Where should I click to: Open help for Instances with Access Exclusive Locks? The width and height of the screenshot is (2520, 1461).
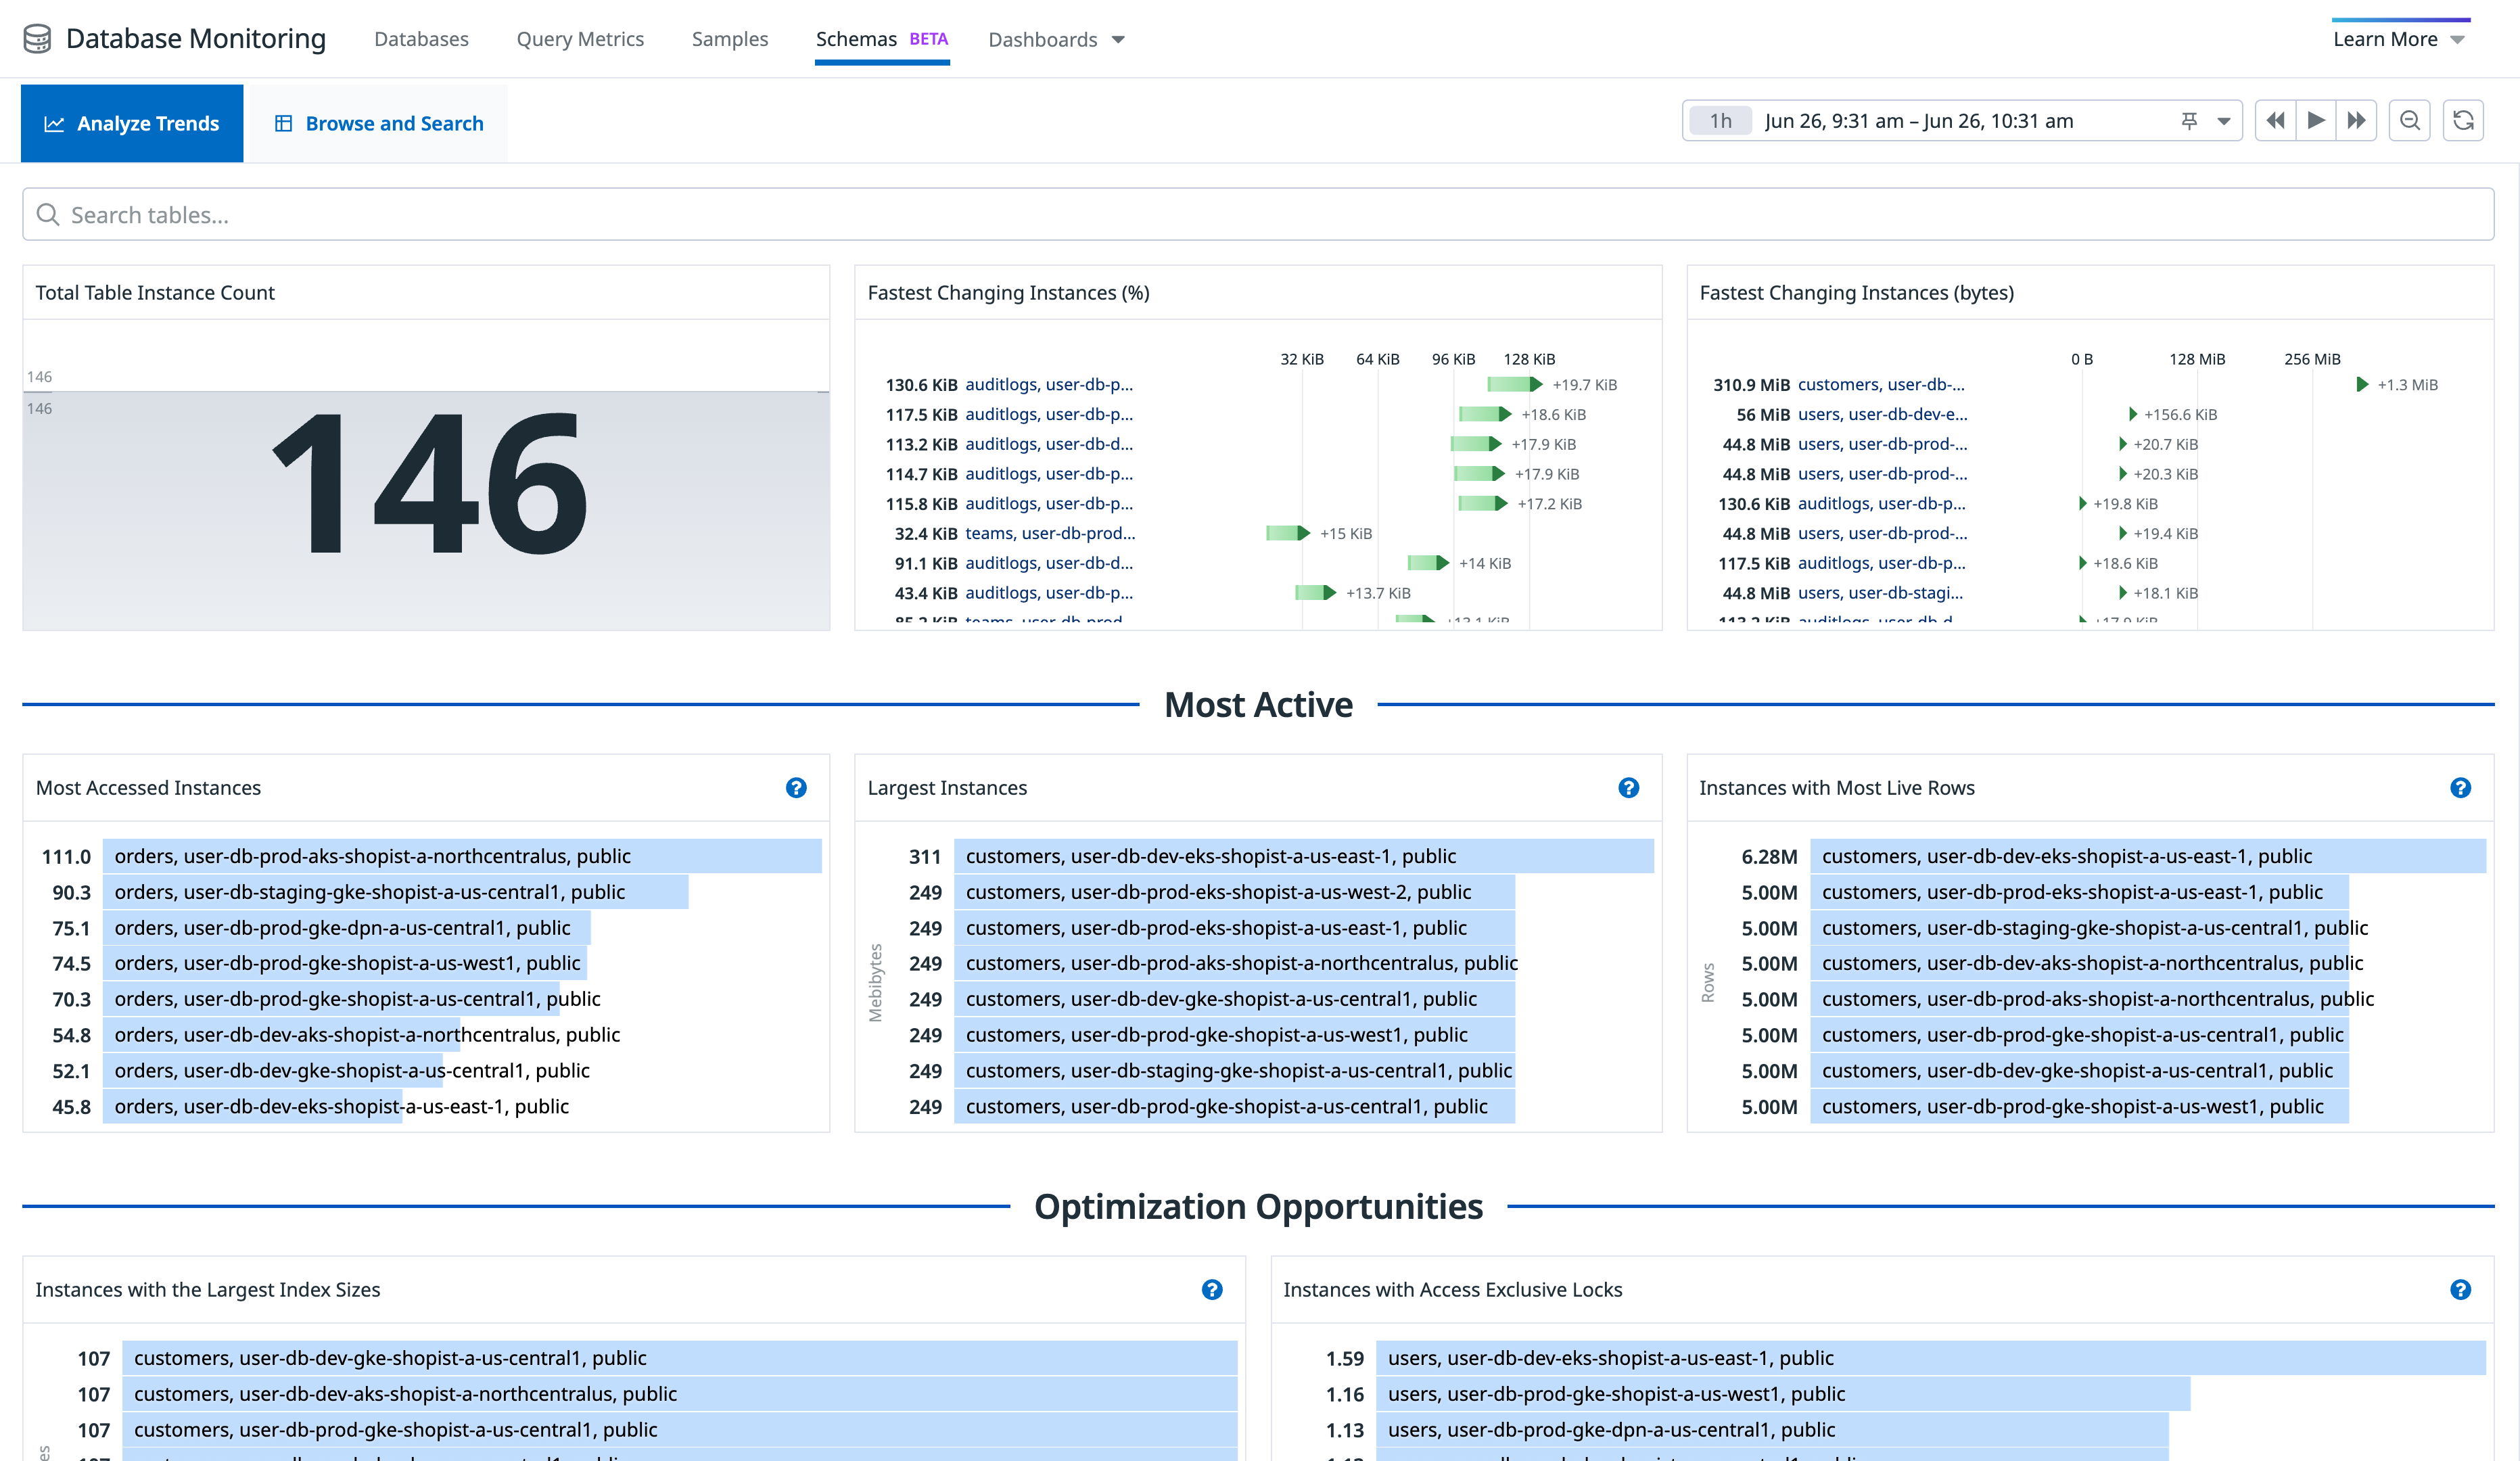pos(2460,1290)
